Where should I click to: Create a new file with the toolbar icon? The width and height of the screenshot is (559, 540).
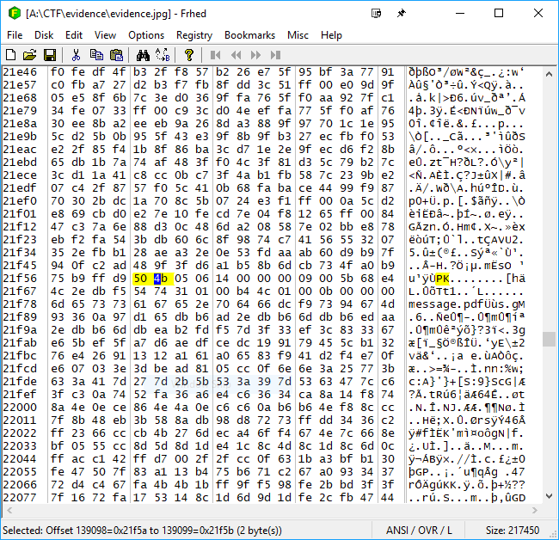(x=12, y=55)
